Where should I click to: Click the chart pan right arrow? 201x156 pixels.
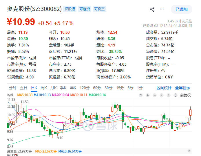(169, 95)
